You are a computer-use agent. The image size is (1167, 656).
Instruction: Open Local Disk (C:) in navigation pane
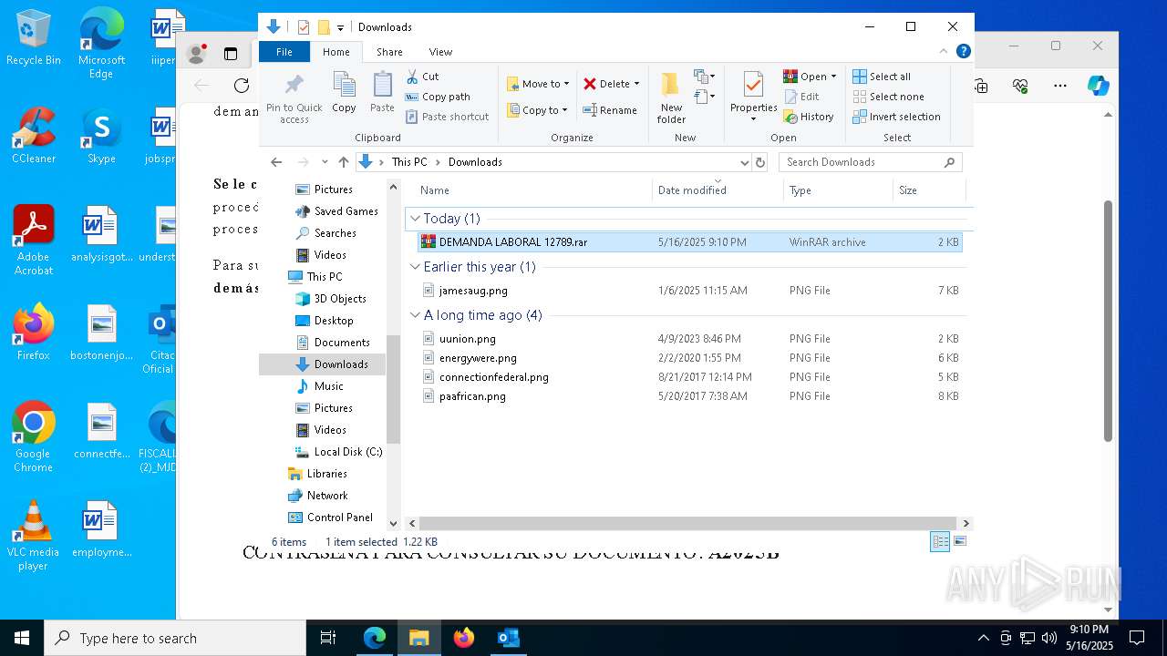coord(338,452)
